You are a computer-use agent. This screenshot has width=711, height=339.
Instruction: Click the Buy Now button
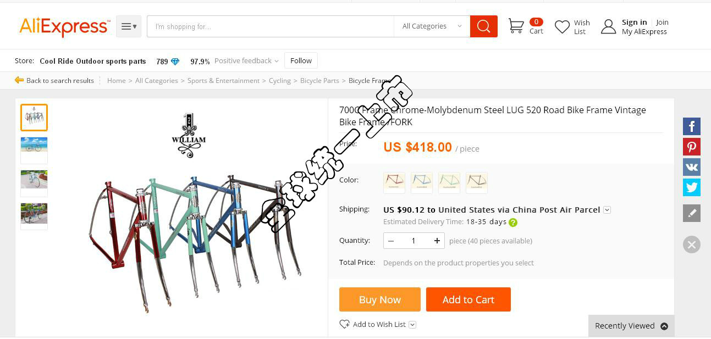[x=380, y=299]
